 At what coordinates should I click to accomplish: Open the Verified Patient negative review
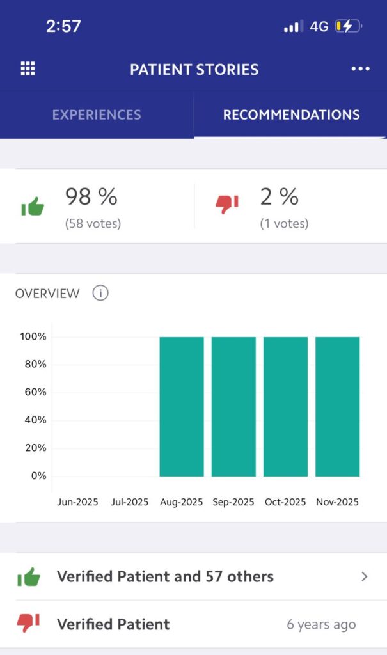pos(113,624)
